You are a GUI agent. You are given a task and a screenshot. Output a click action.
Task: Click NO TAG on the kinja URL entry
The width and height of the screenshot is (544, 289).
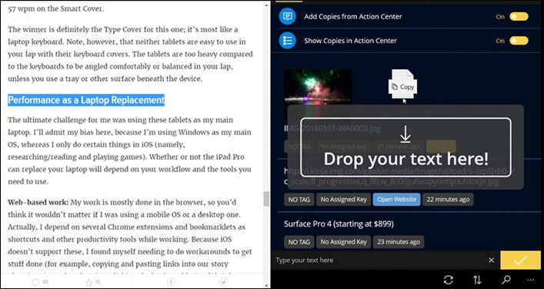pos(299,200)
